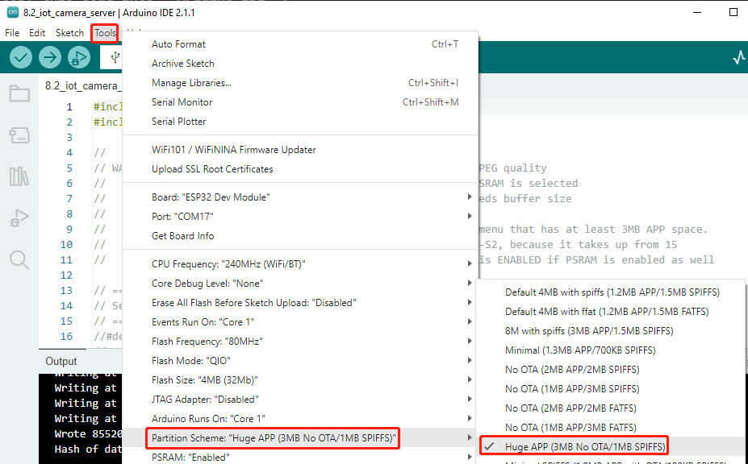Click the Upload arrow button
This screenshot has height=464, width=748.
[49, 58]
